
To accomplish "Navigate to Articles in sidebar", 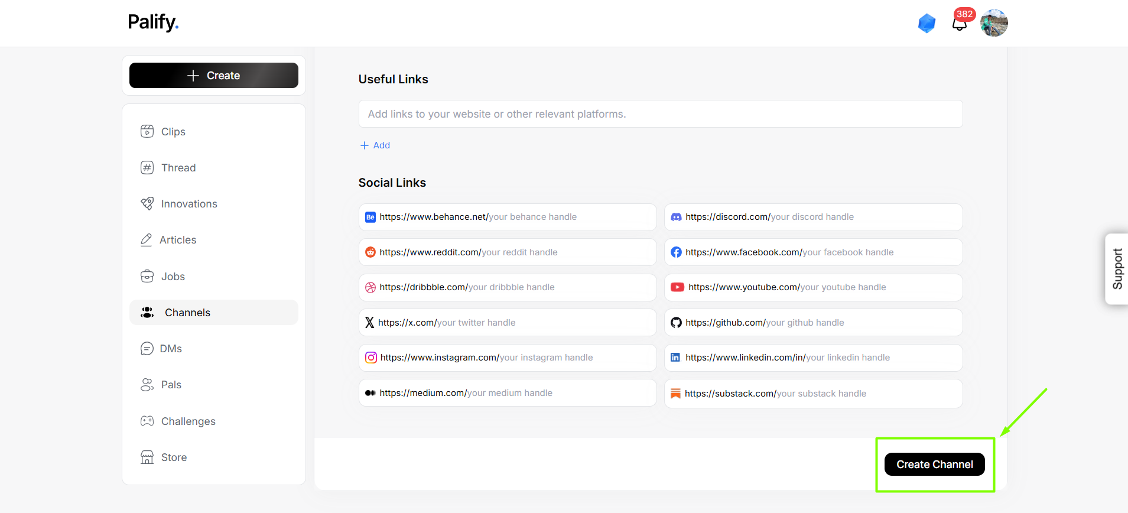I will coord(214,239).
